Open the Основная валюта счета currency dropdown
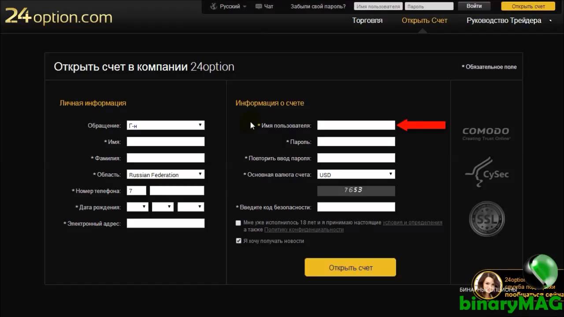 tap(356, 174)
